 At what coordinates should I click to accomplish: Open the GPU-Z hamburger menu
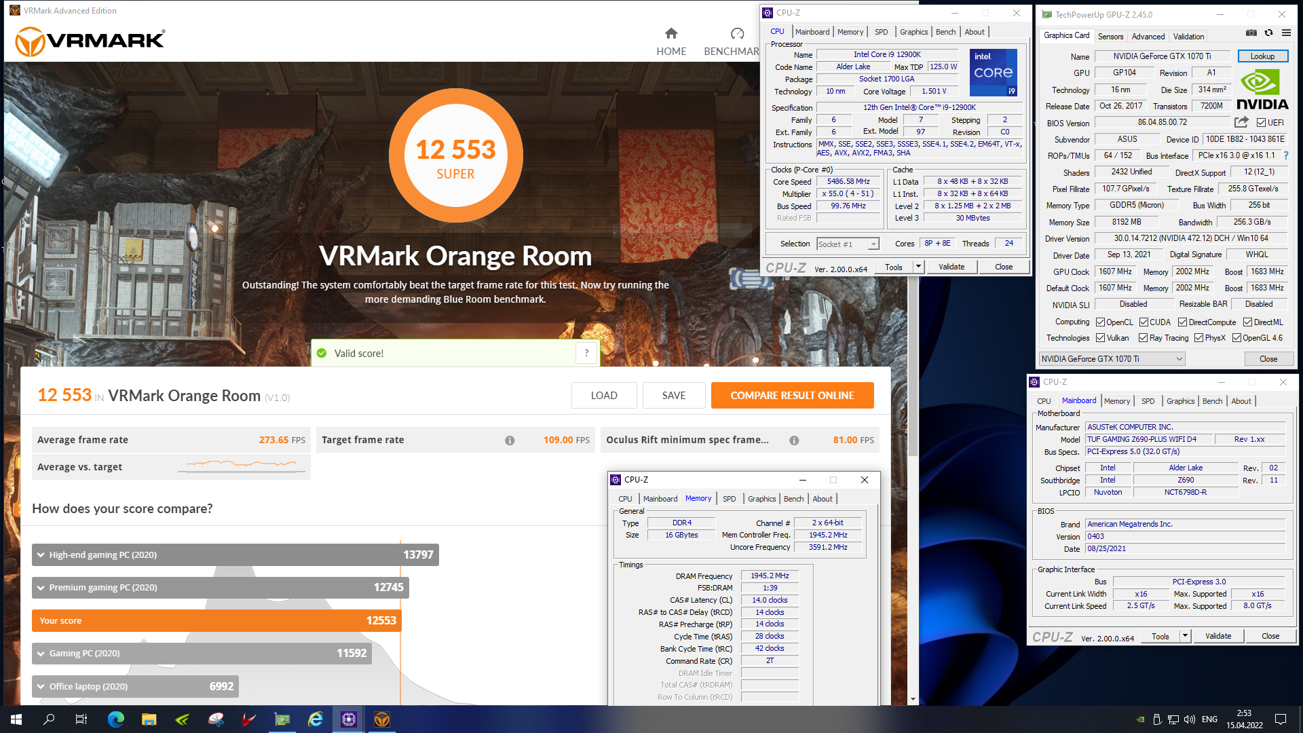[x=1286, y=33]
